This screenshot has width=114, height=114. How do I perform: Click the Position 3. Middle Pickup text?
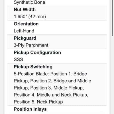(x=57, y=88)
